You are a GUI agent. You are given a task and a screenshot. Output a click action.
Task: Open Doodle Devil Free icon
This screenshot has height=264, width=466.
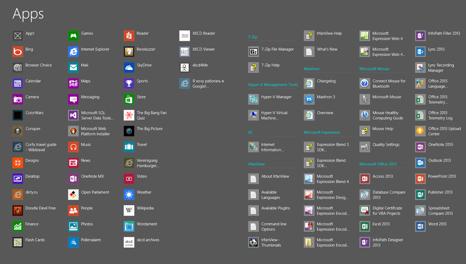(17, 210)
